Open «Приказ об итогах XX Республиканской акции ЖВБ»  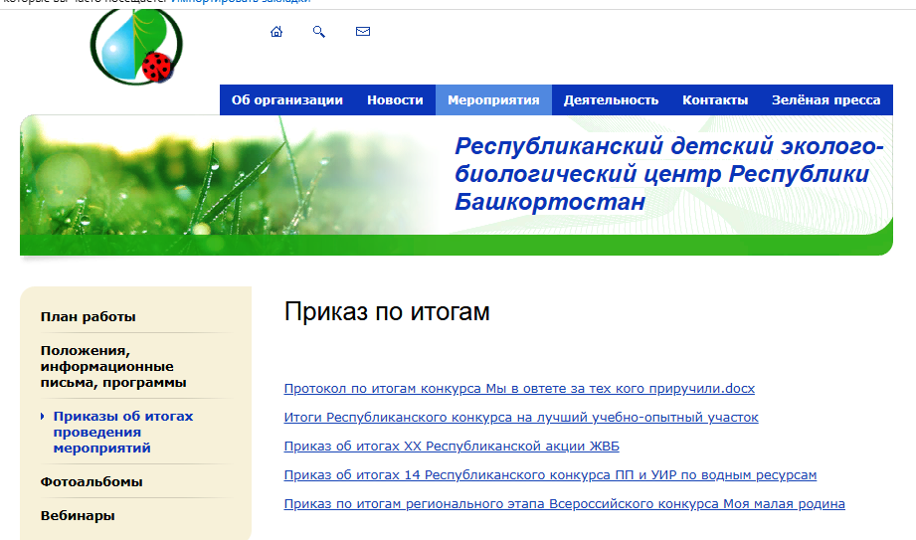(451, 447)
